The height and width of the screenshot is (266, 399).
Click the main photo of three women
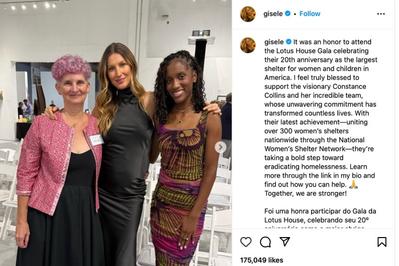click(116, 133)
